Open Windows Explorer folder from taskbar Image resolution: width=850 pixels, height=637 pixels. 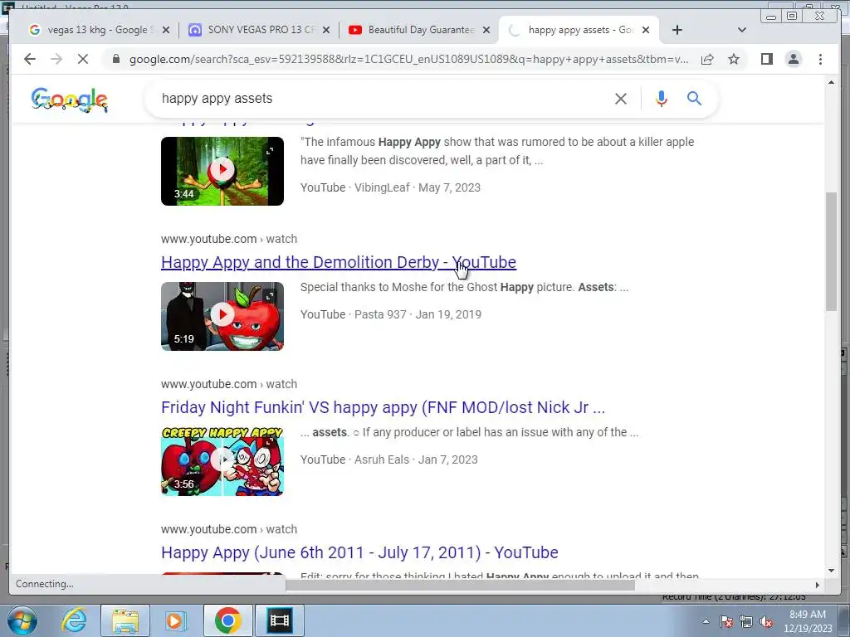point(125,620)
